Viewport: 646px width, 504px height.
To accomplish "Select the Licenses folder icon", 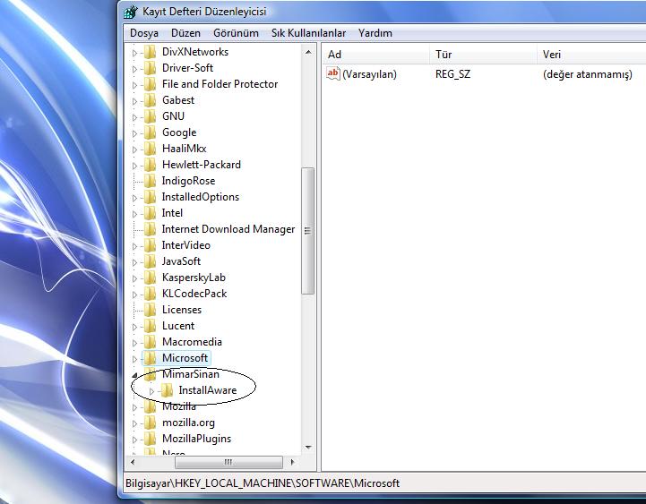I will [x=150, y=310].
